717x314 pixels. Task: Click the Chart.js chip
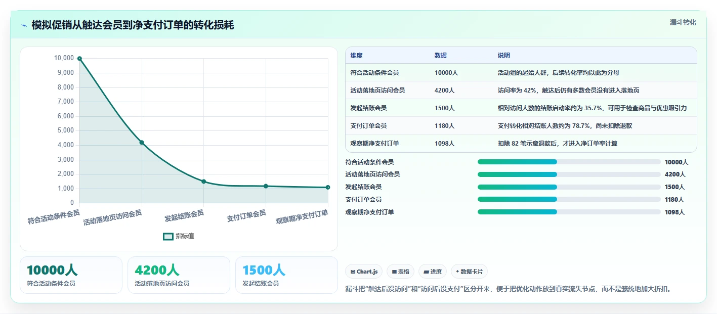[364, 272]
